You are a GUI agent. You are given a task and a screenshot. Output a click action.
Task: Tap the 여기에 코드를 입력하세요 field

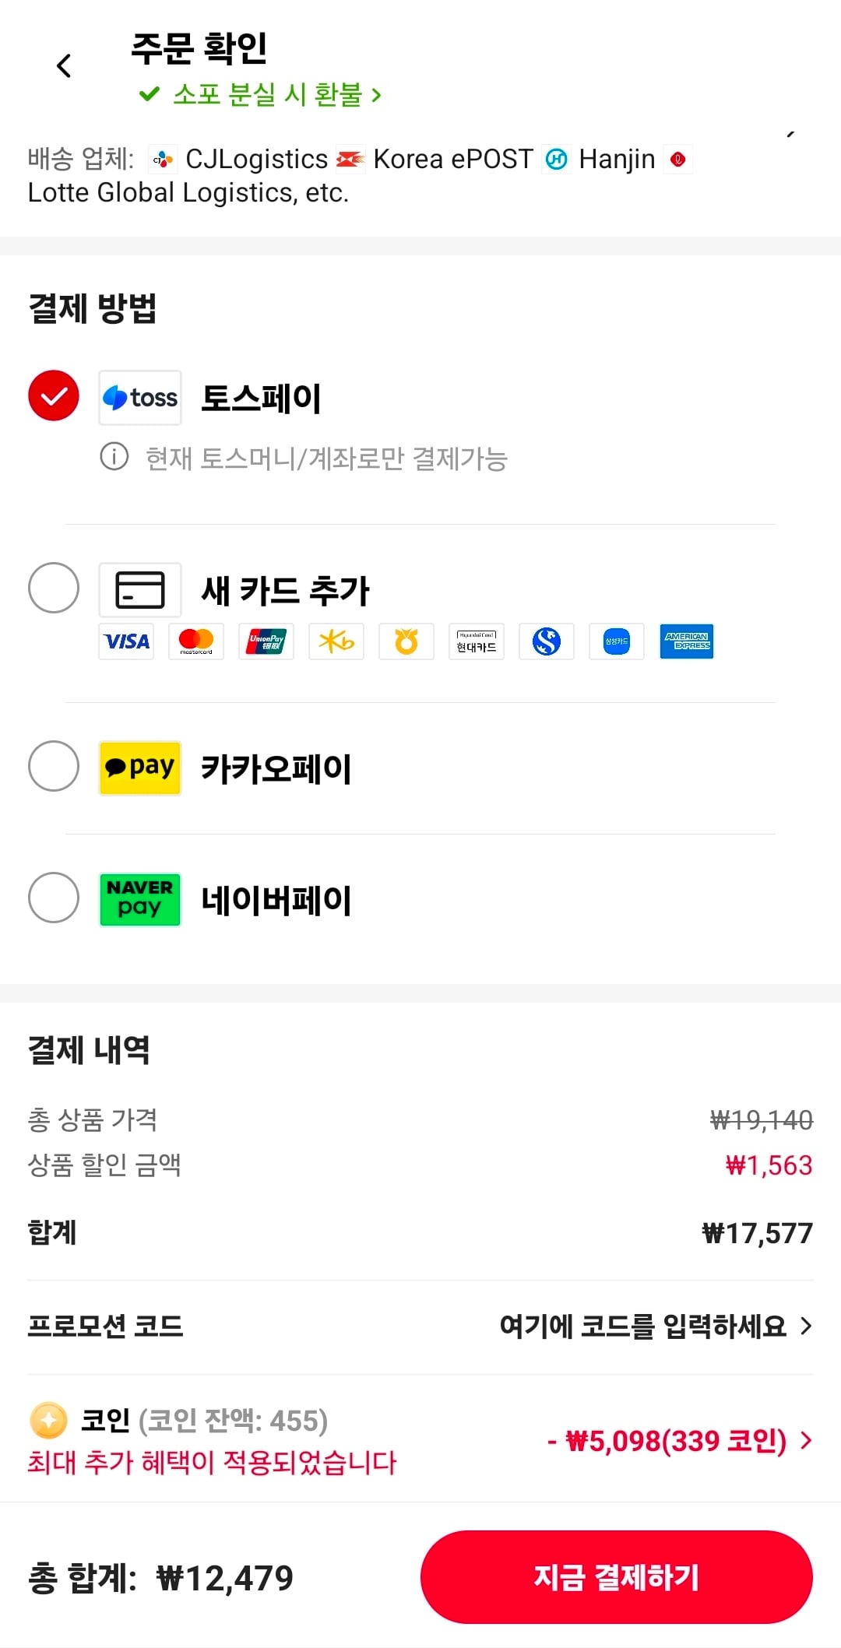tap(642, 1326)
